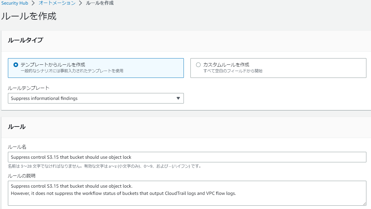Click the ルールテンプレート dropdown arrow icon
The height and width of the screenshot is (209, 371).
tap(178, 98)
